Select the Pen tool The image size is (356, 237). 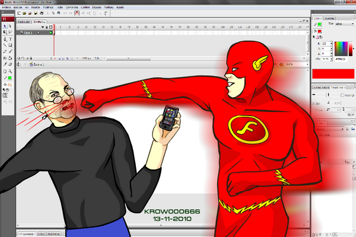tap(5, 39)
